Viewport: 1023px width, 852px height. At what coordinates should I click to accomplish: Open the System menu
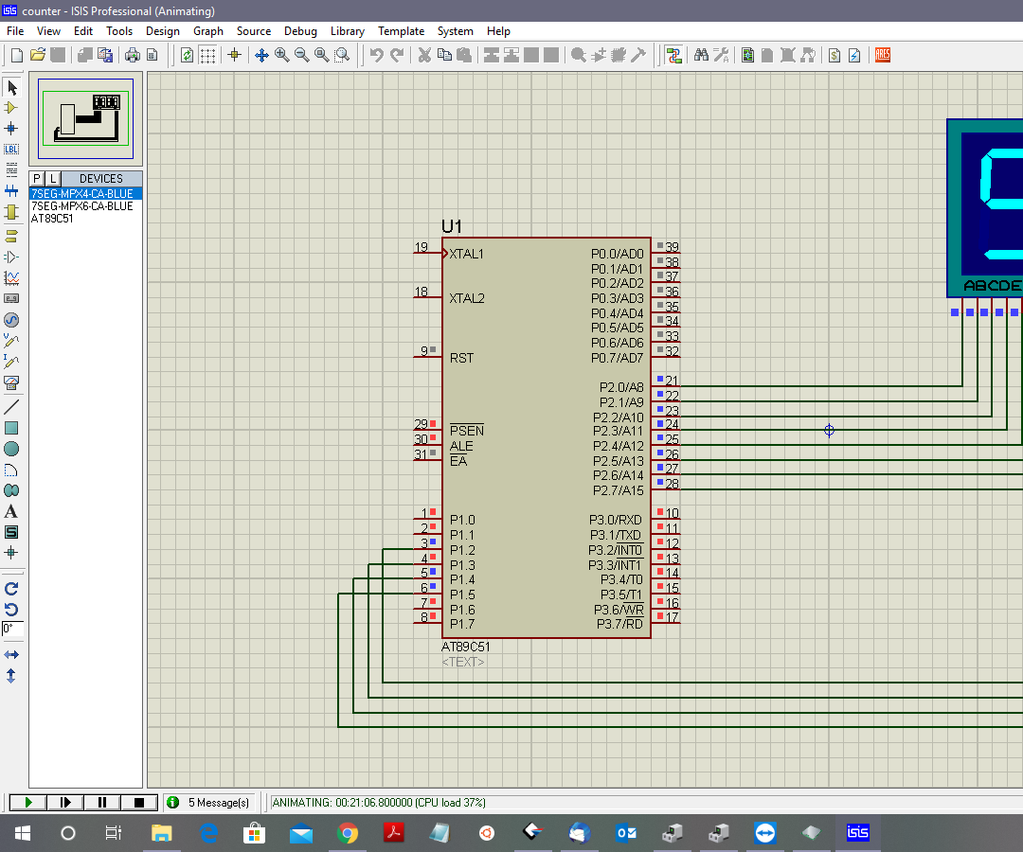click(x=455, y=31)
